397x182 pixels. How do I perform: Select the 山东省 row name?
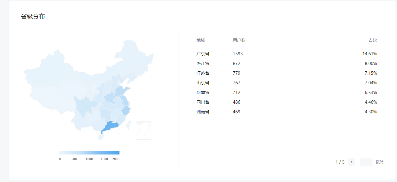pos(203,83)
